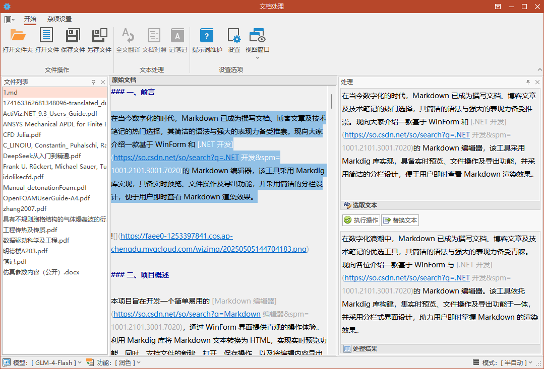The image size is (544, 369).
Task: Expand the View Window (视图窗口) dropdown
Action: tap(258, 57)
